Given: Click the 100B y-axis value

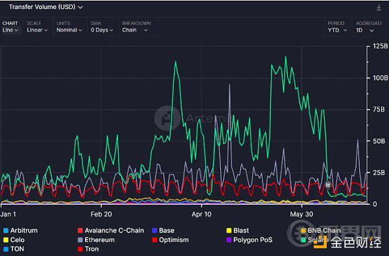Looking at the screenshot, I should pos(380,78).
